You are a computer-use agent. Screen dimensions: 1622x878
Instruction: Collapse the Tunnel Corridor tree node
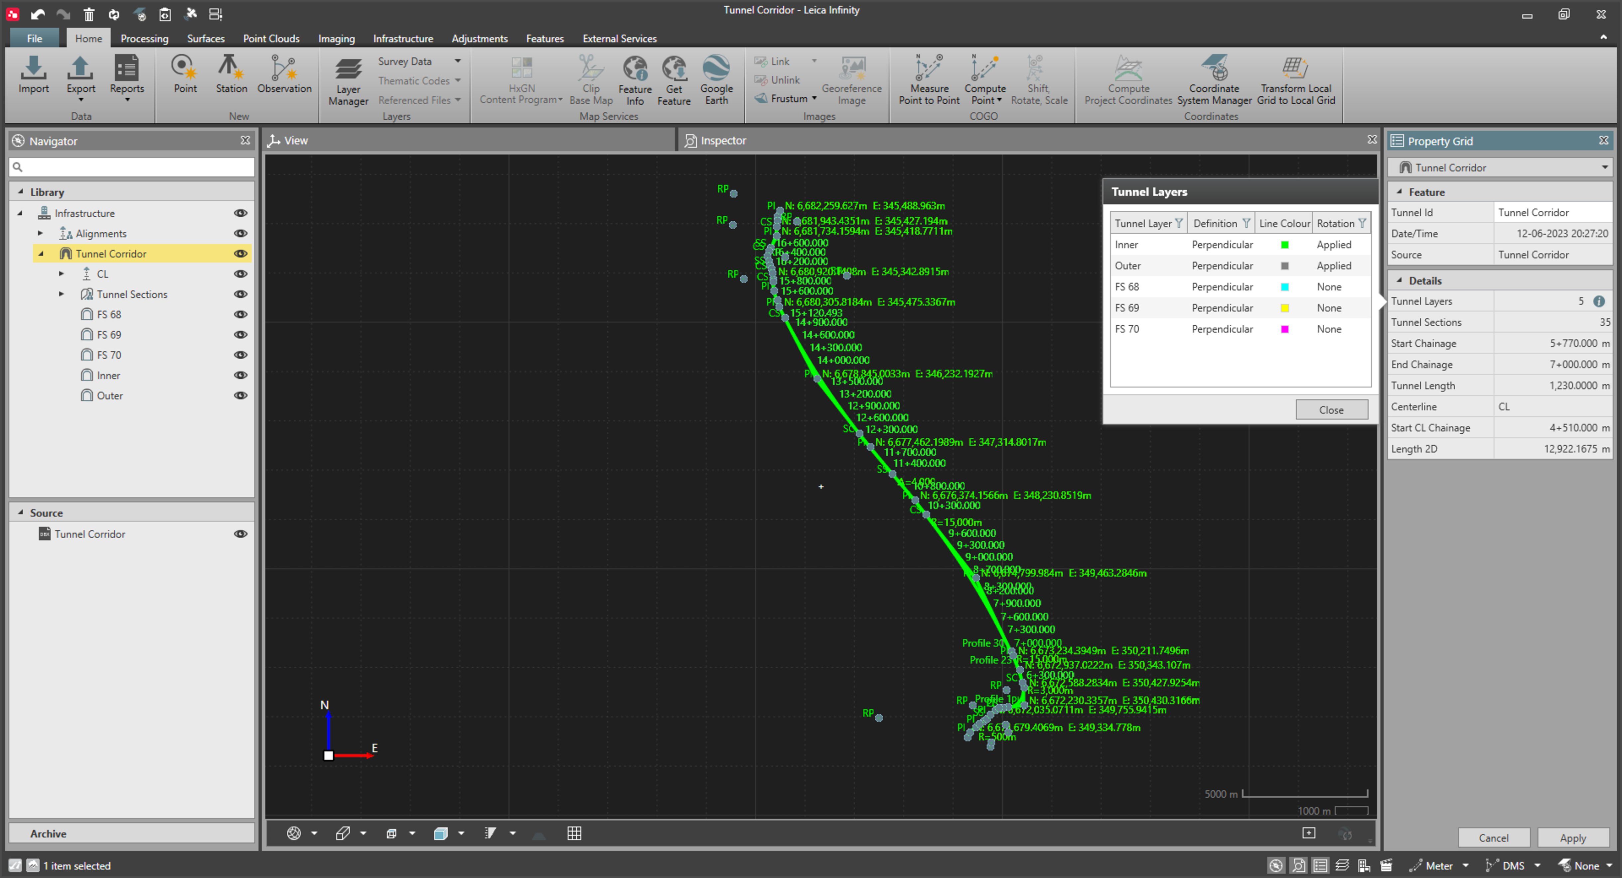[x=40, y=254]
